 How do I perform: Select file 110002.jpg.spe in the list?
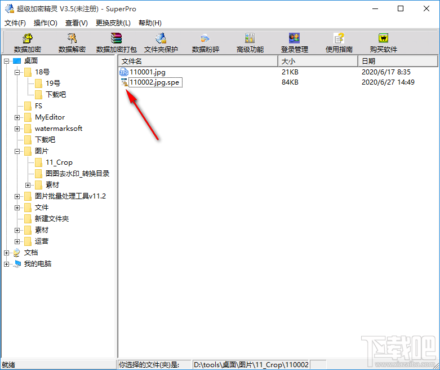pyautogui.click(x=154, y=82)
